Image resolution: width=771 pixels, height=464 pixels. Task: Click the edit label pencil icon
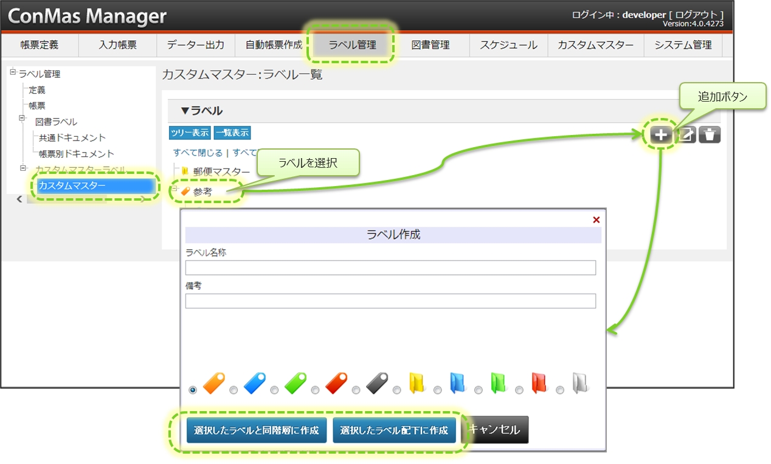pyautogui.click(x=686, y=135)
